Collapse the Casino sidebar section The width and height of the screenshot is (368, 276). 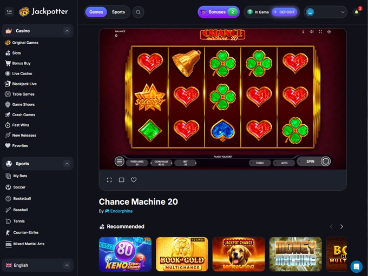click(67, 31)
